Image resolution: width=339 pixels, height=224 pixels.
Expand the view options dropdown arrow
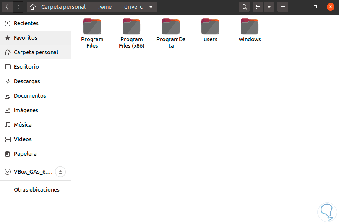click(269, 7)
